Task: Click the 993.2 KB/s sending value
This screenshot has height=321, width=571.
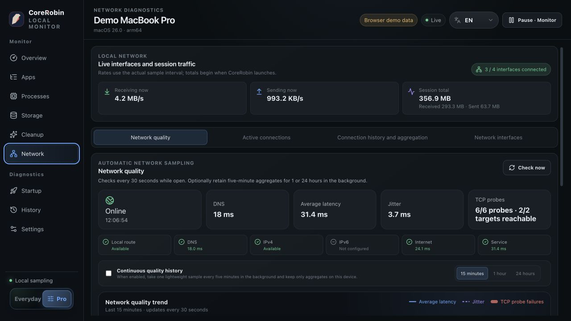Action: click(285, 99)
